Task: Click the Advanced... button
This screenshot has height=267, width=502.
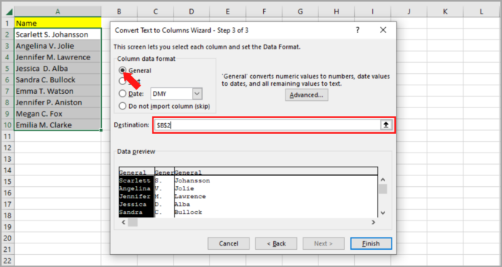Action: pyautogui.click(x=307, y=95)
